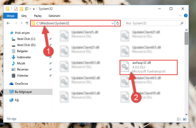Click the Properties checkmark quick access icon

pyautogui.click(x=16, y=9)
